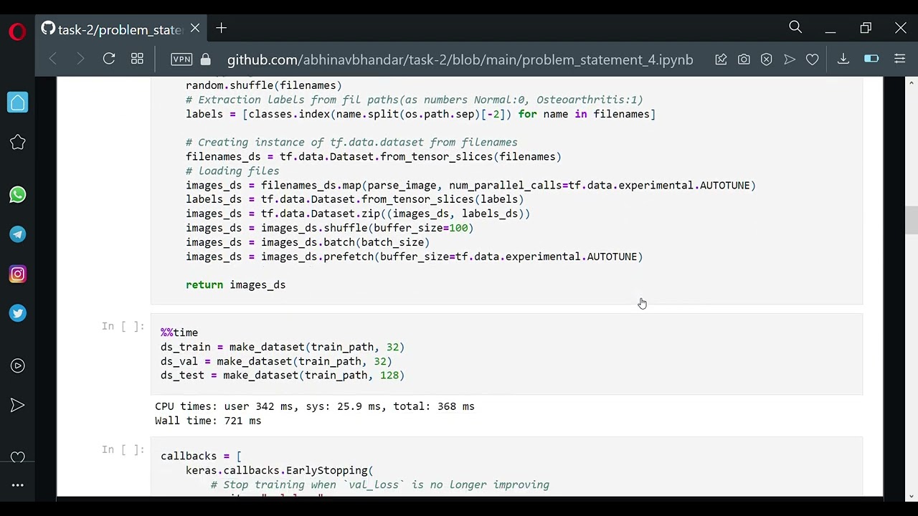Open the Player sidebar icon
The image size is (918, 516).
pos(18,365)
